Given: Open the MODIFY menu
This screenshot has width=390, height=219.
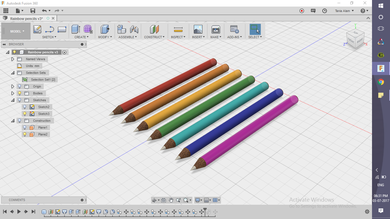Looking at the screenshot, I should pos(105,37).
